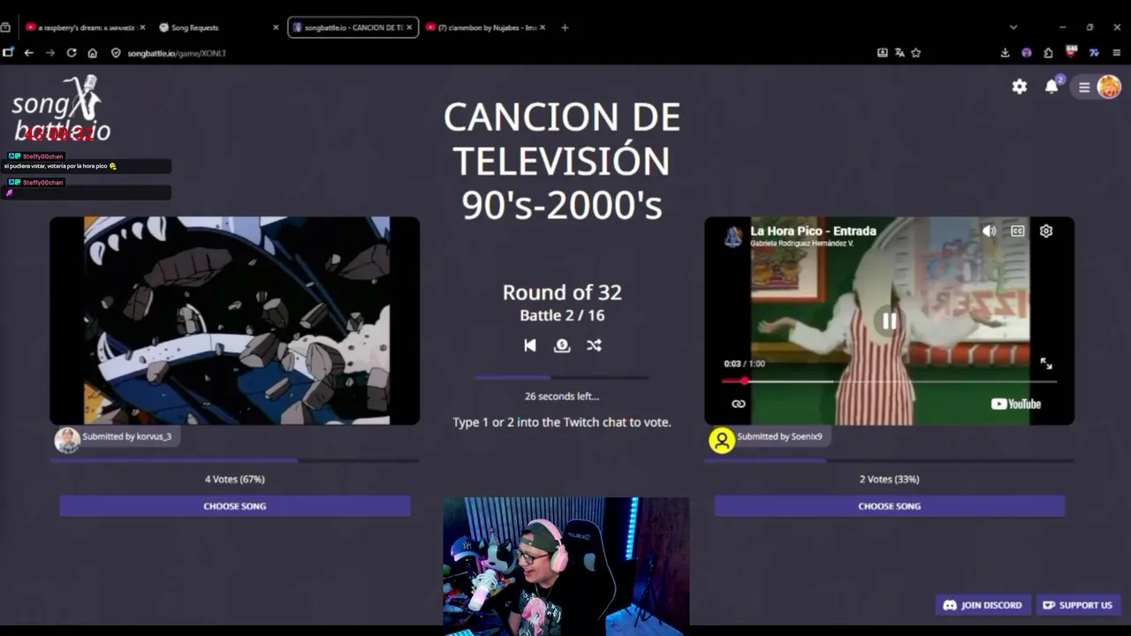Open notifications bell with badge 2
The width and height of the screenshot is (1131, 636).
pos(1051,86)
